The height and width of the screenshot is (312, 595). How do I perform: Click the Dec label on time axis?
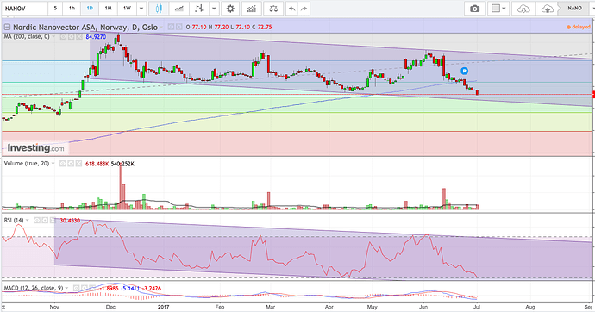[110, 307]
